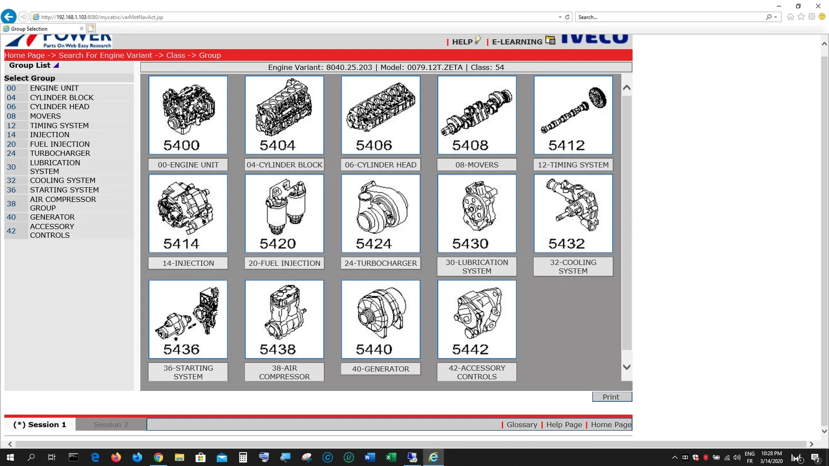The image size is (829, 466).
Task: Select the Group Selection browser tab
Action: coord(41,29)
